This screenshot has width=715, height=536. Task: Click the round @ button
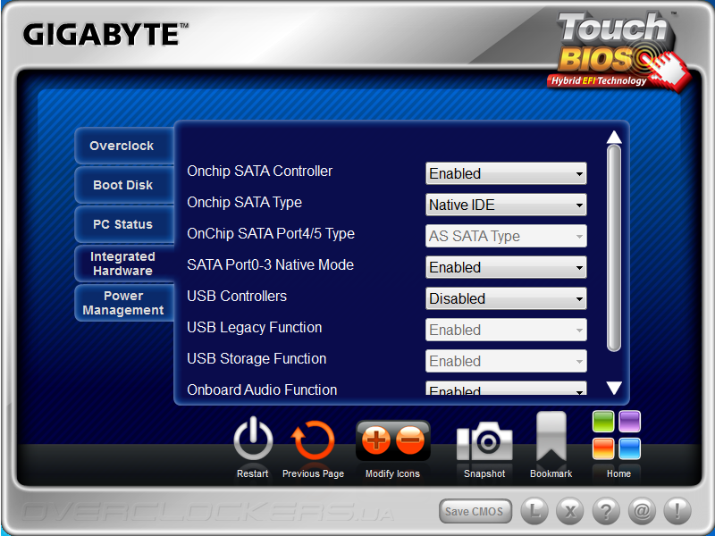(x=642, y=510)
